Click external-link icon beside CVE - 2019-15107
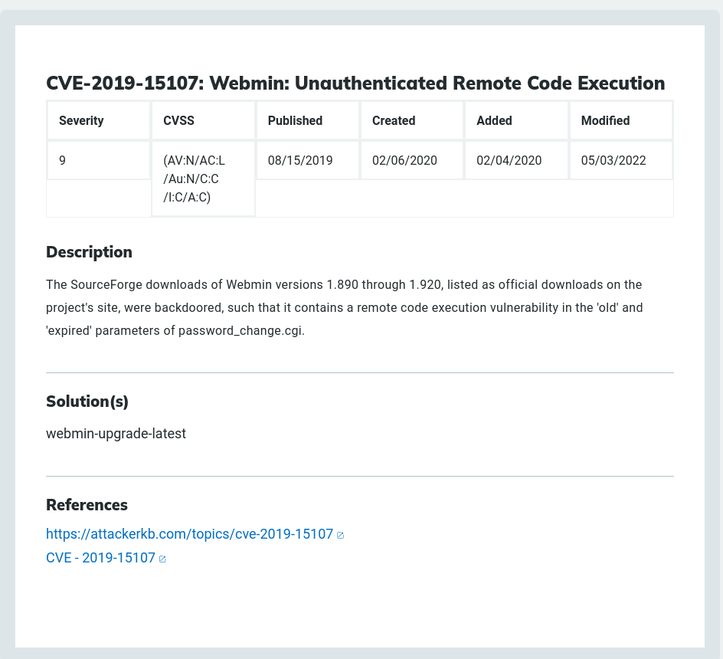Screen dimensions: 723x659 (x=162, y=559)
